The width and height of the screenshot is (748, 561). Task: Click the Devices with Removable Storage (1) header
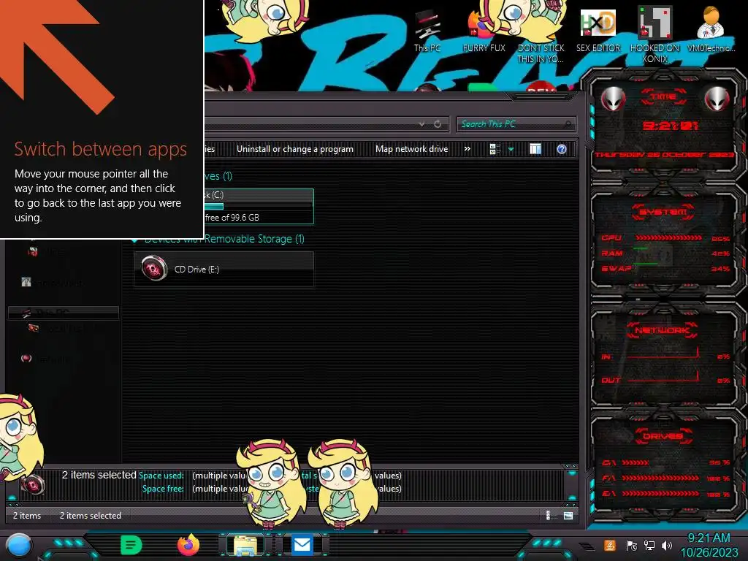click(x=224, y=239)
